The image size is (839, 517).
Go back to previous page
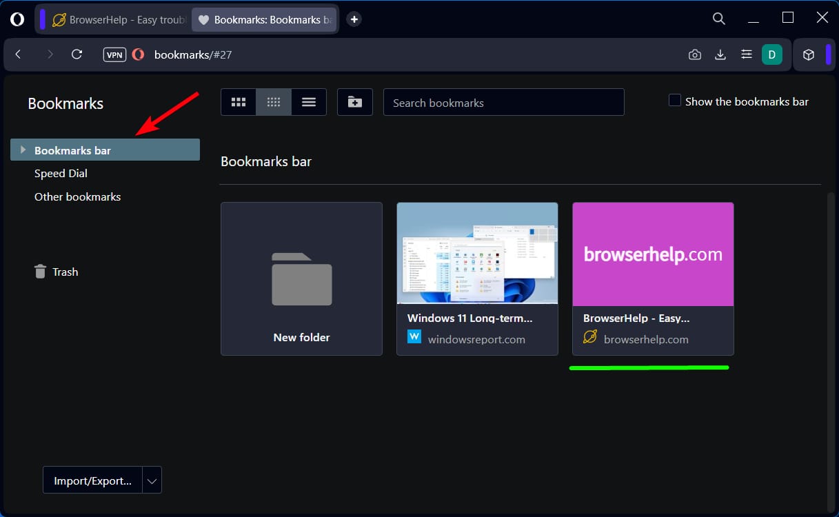coord(19,54)
